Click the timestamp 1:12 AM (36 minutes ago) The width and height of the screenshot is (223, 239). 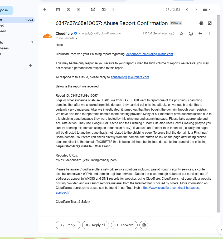[158, 34]
